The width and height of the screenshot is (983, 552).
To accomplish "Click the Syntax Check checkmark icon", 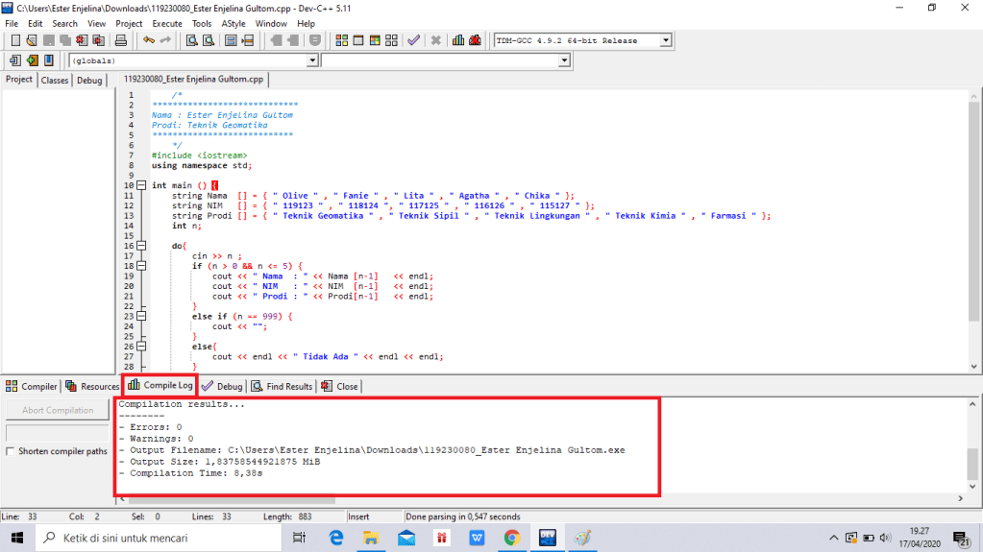I will coord(413,40).
